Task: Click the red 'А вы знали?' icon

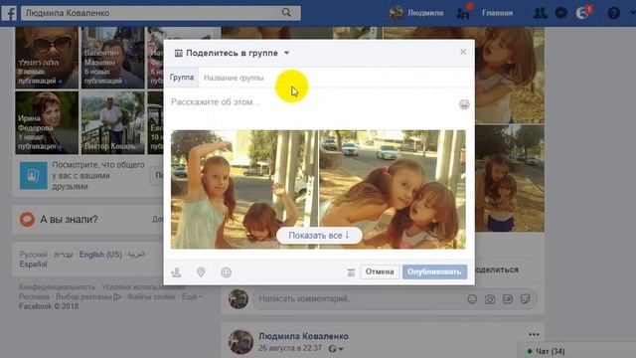Action: pos(27,220)
